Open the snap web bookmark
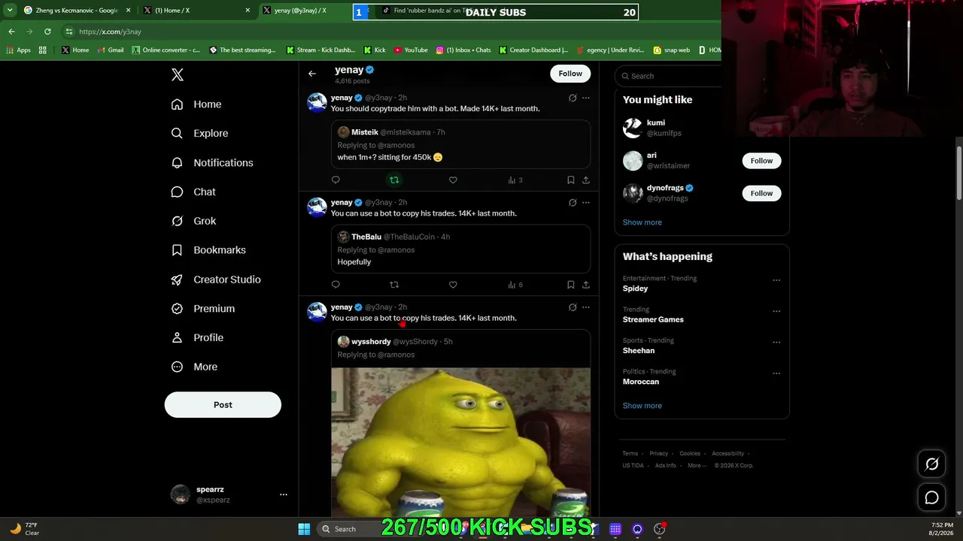This screenshot has width=963, height=541. 672,50
